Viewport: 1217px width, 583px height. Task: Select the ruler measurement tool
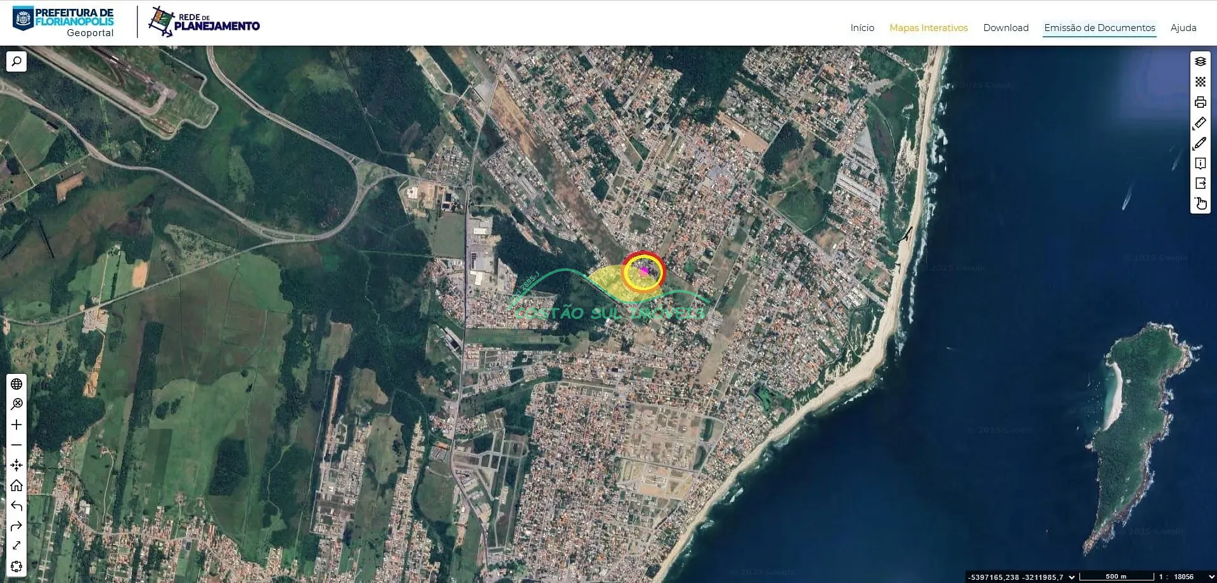pos(1200,122)
